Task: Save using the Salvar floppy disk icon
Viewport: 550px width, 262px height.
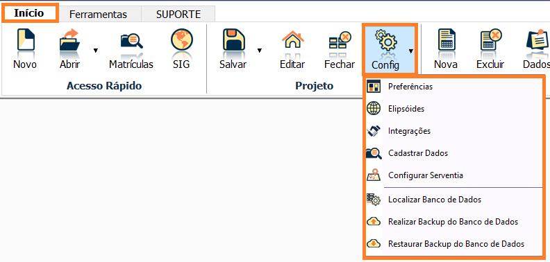Action: (234, 40)
